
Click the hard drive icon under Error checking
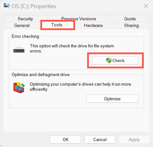(19, 50)
